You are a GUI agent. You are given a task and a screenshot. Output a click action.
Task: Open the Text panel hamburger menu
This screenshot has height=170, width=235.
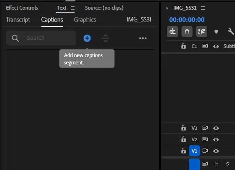(73, 8)
